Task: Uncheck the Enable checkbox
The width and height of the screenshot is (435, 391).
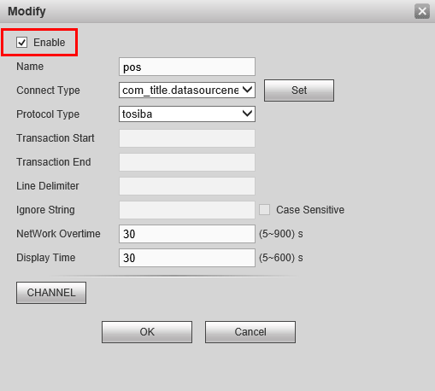Action: click(21, 43)
